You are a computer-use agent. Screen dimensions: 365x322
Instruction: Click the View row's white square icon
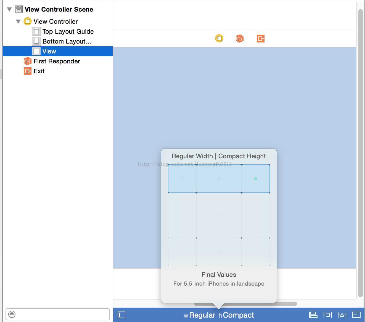click(x=36, y=51)
